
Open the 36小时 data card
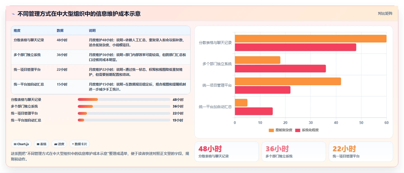pyautogui.click(x=294, y=152)
